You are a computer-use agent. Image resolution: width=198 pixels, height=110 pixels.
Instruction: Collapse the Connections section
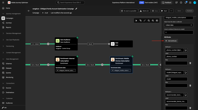pos(3,83)
